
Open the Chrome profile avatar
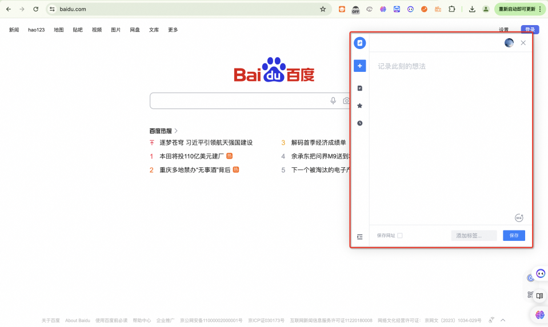(x=486, y=9)
